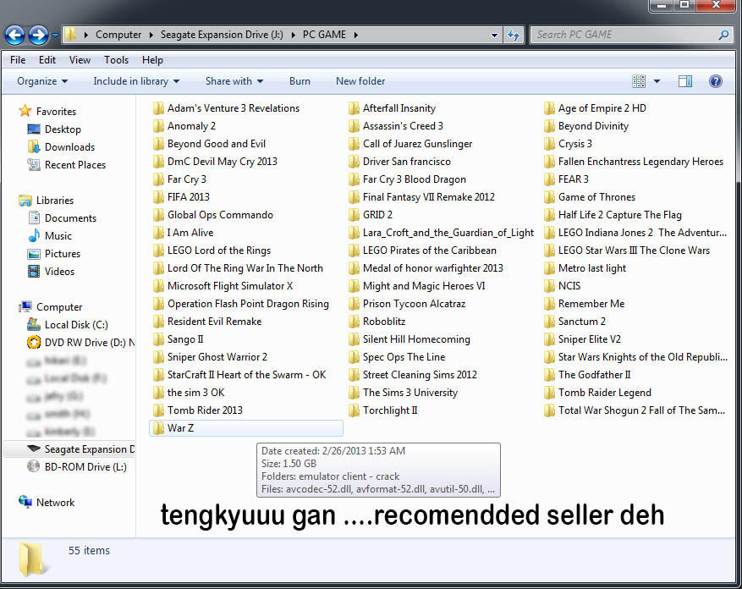The width and height of the screenshot is (742, 589).
Task: Open the View menu
Action: click(80, 60)
